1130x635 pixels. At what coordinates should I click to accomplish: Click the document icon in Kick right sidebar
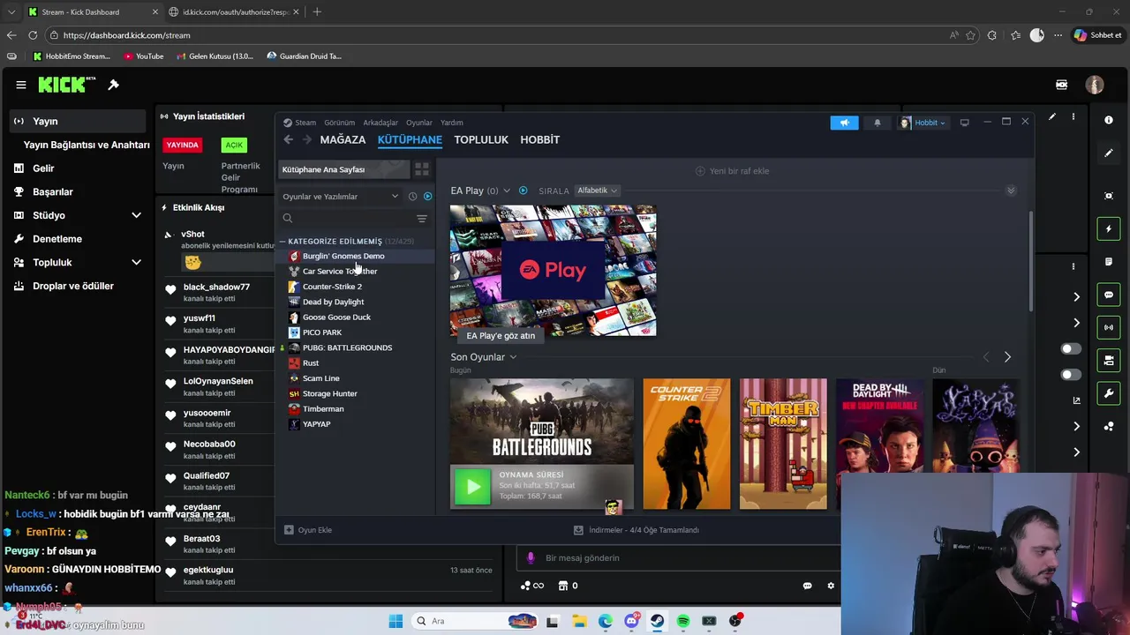coord(1109,262)
